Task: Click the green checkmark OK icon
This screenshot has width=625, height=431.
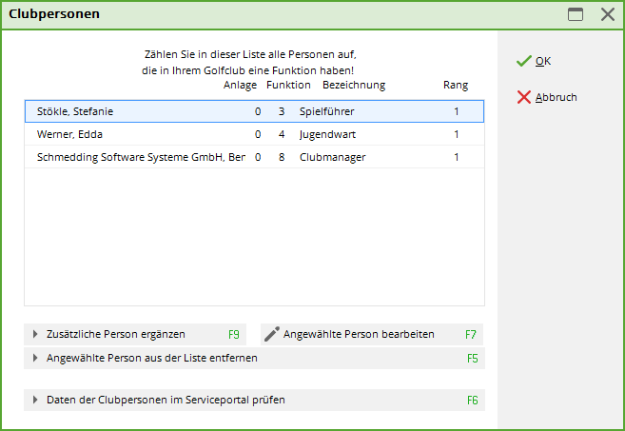Action: pos(524,61)
